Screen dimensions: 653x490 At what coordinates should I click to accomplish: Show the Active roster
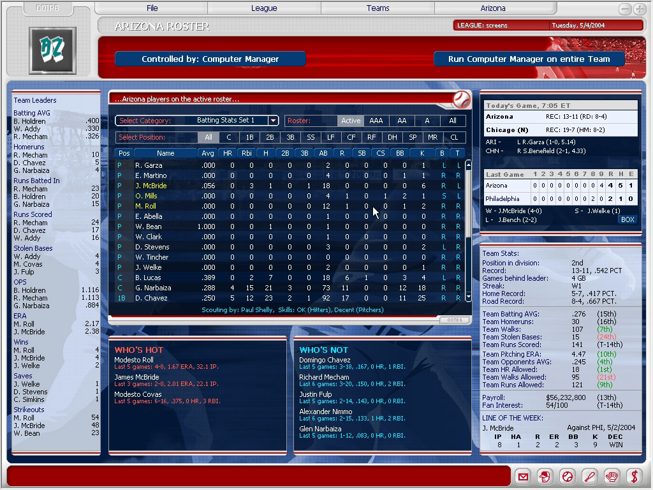pos(351,121)
